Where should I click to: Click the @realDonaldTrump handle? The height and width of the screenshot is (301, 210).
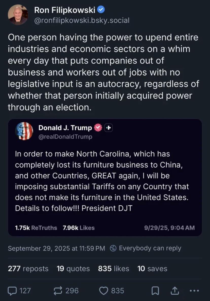(x=65, y=137)
